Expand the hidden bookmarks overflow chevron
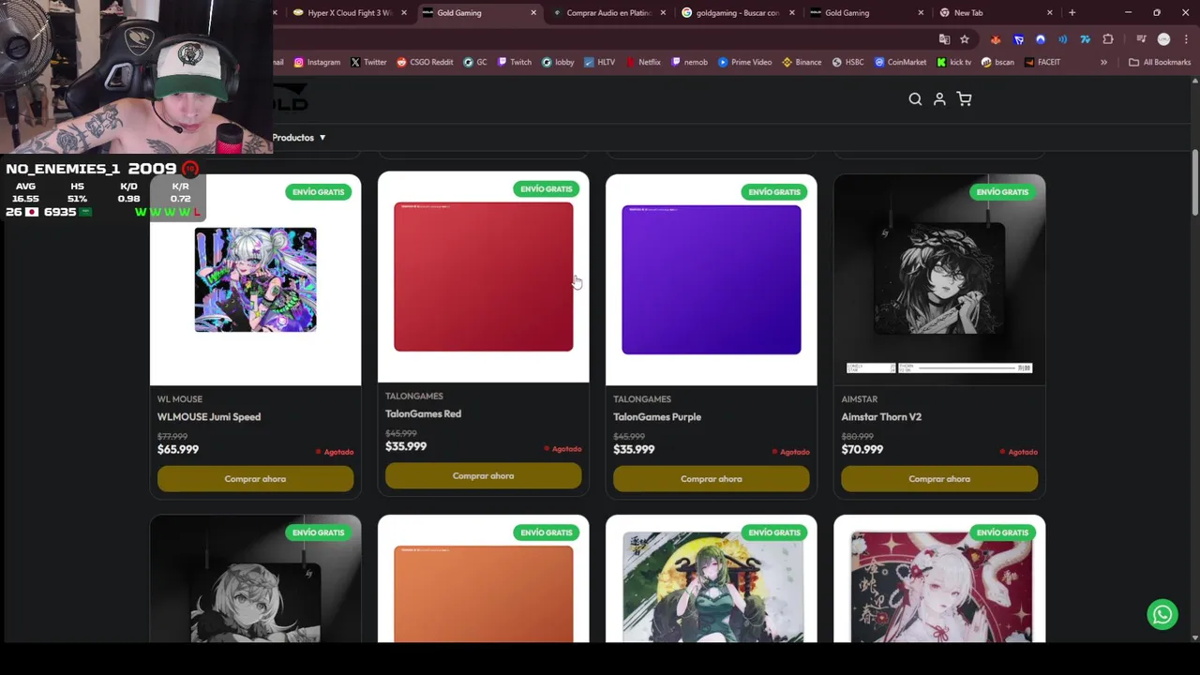This screenshot has height=675, width=1200. click(x=1103, y=62)
